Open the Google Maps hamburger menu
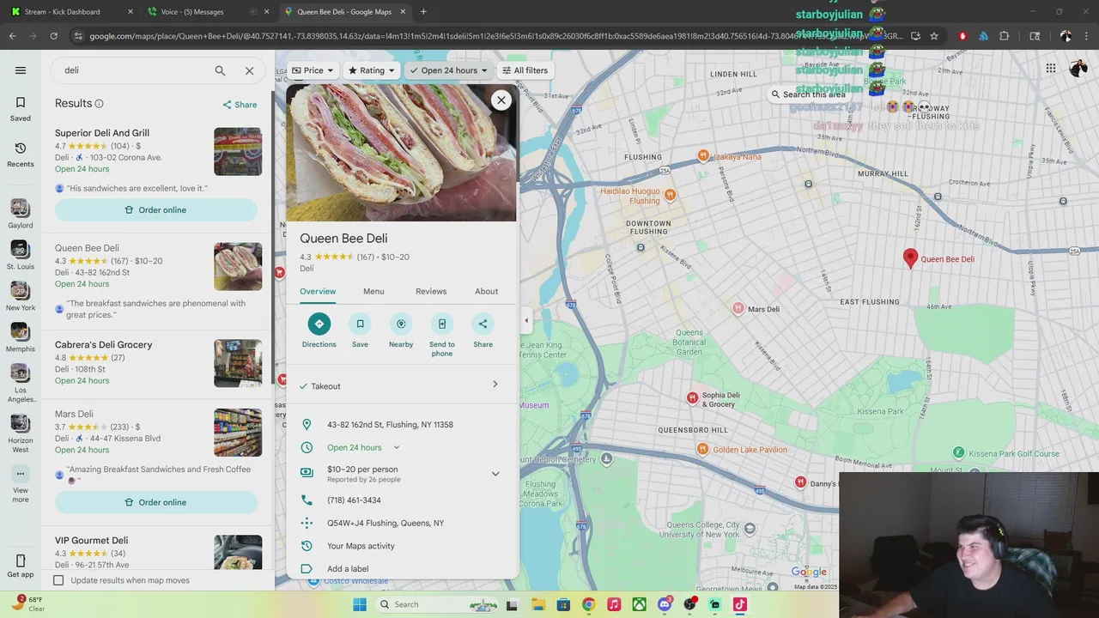1099x618 pixels. 21,70
